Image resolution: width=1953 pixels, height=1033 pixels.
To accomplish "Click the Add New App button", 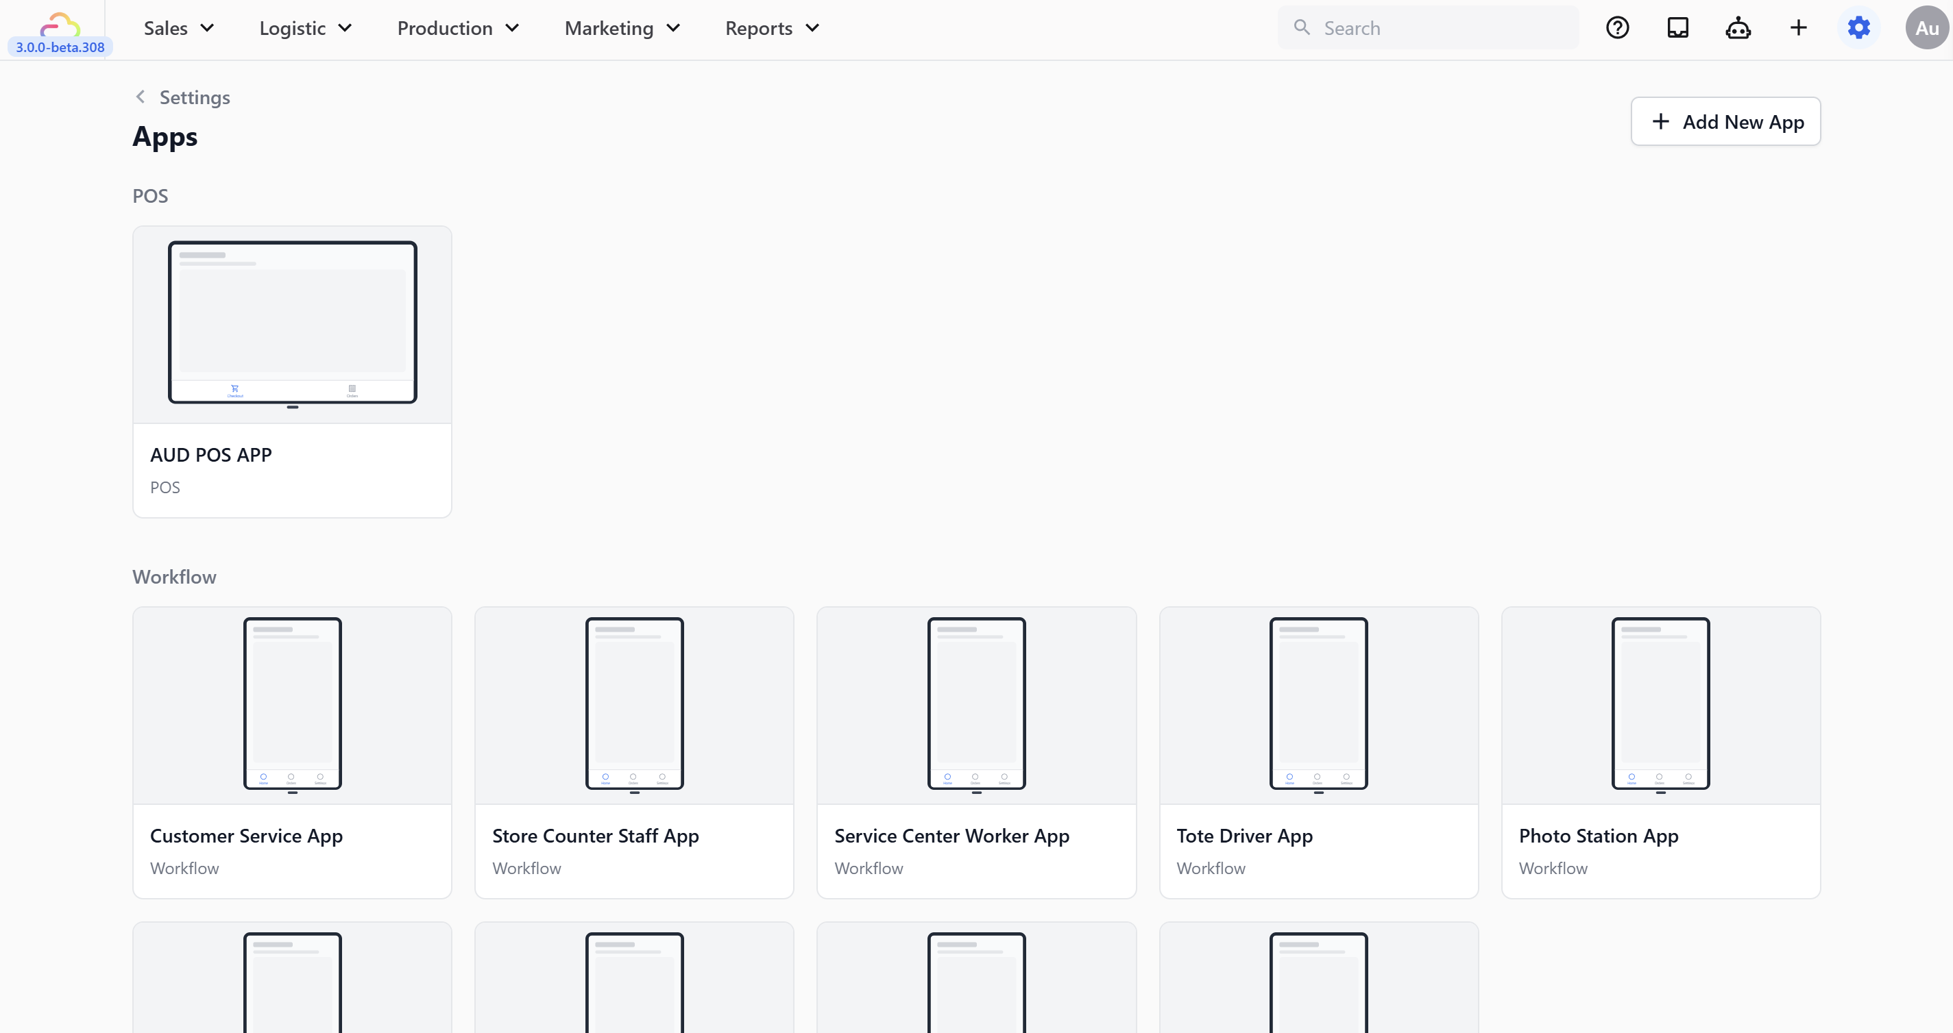I will (x=1725, y=121).
